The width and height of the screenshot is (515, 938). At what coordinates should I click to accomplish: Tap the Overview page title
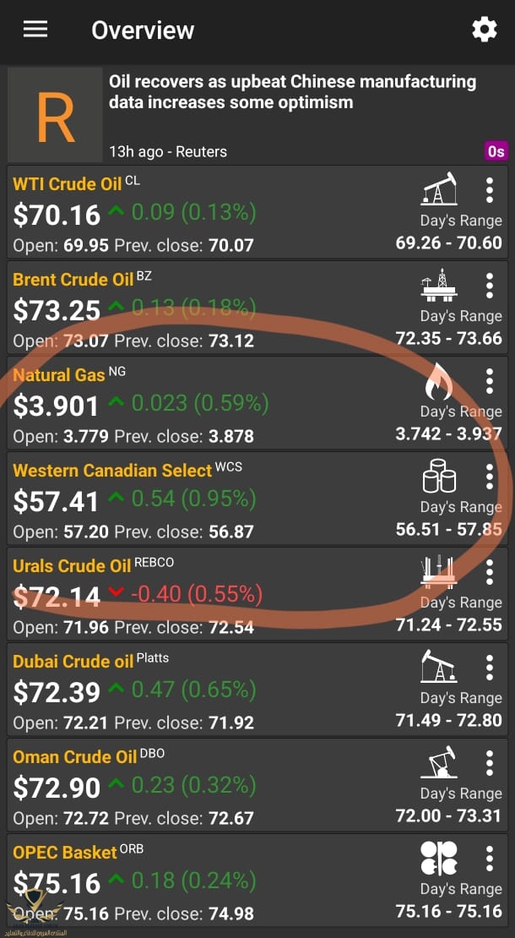click(x=143, y=30)
